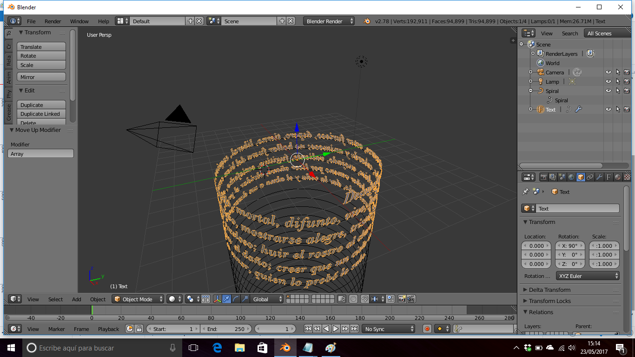Click the OpenGL render image camera icon
Image resolution: width=635 pixels, height=357 pixels.
pyautogui.click(x=402, y=299)
